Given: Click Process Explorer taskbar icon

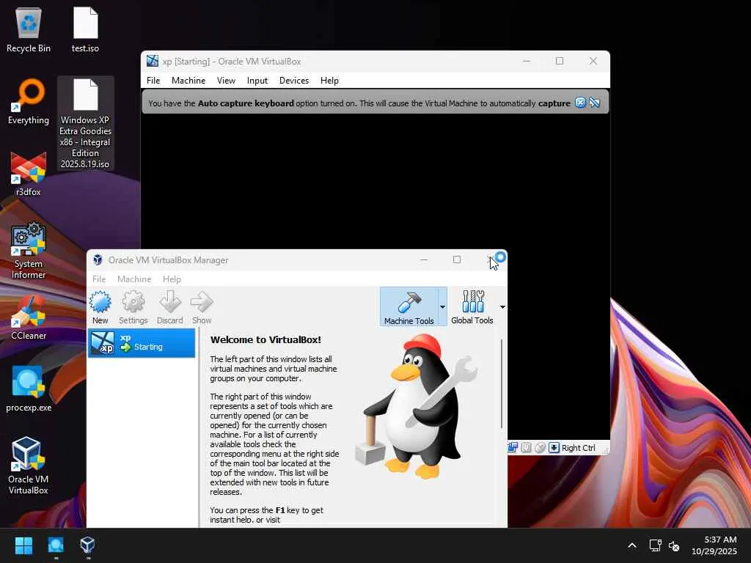Looking at the screenshot, I should point(56,545).
